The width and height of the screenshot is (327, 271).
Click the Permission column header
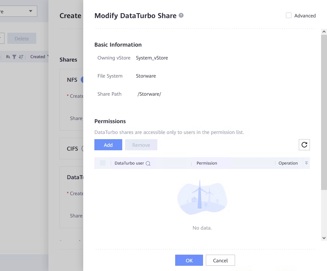tap(207, 163)
